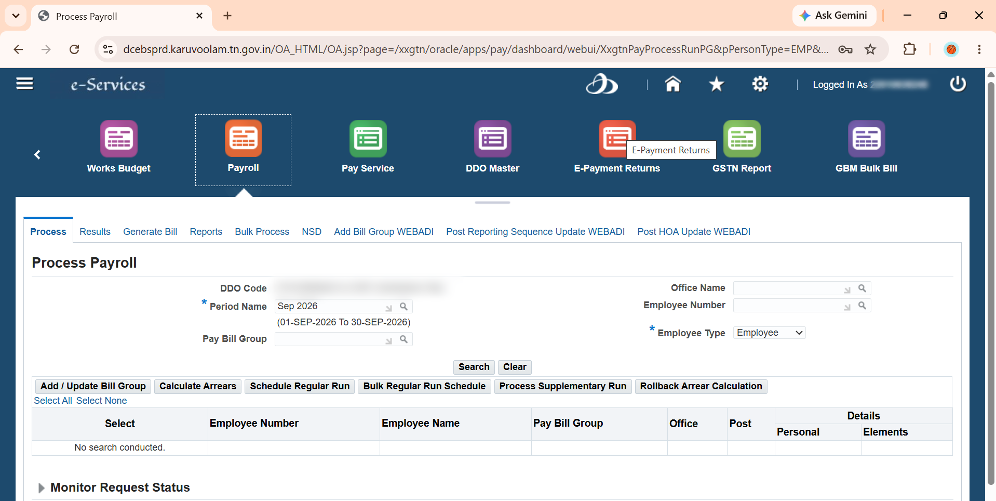Viewport: 996px width, 501px height.
Task: Open the browser tab search chevron
Action: (16, 16)
